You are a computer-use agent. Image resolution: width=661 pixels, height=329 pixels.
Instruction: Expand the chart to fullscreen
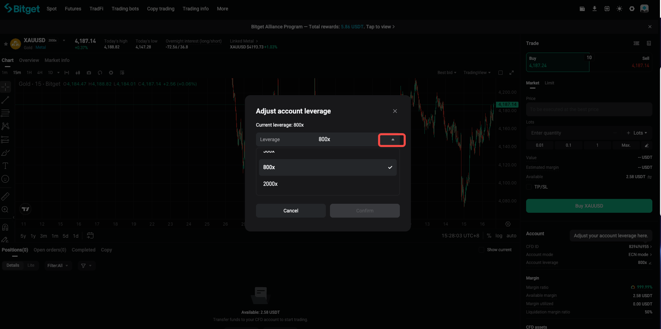point(512,73)
